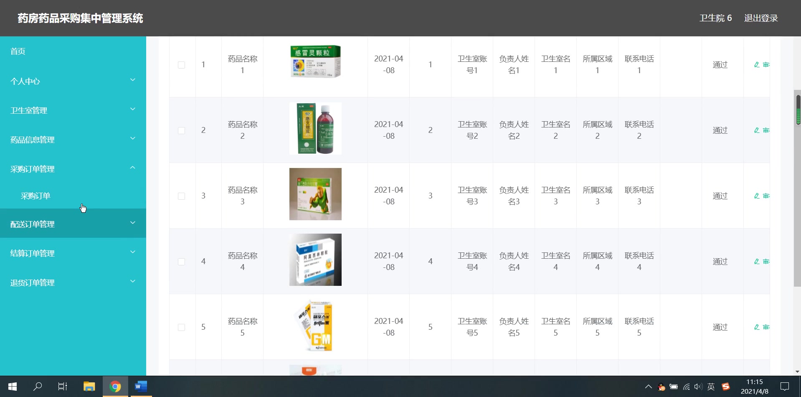This screenshot has height=397, width=801.
Task: Click the audit edit icon in row 5
Action: click(757, 327)
